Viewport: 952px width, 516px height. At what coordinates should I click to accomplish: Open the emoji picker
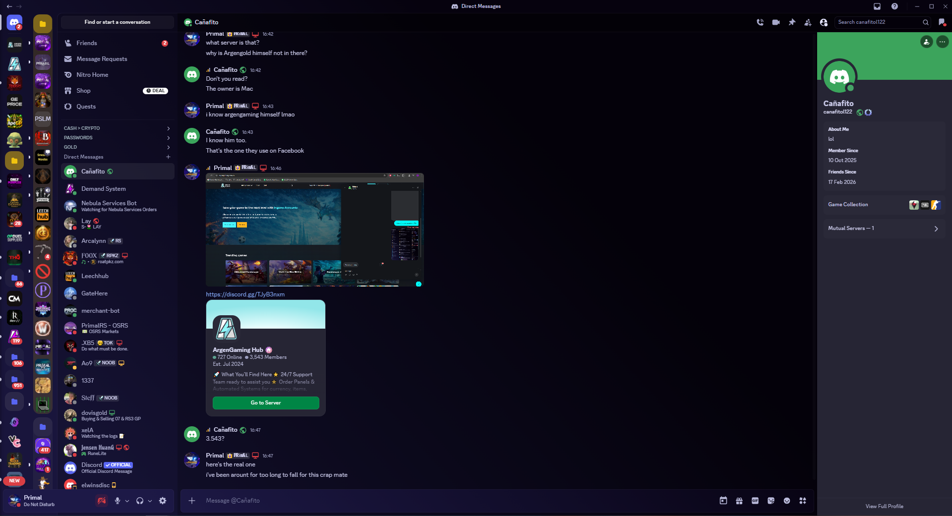click(787, 501)
